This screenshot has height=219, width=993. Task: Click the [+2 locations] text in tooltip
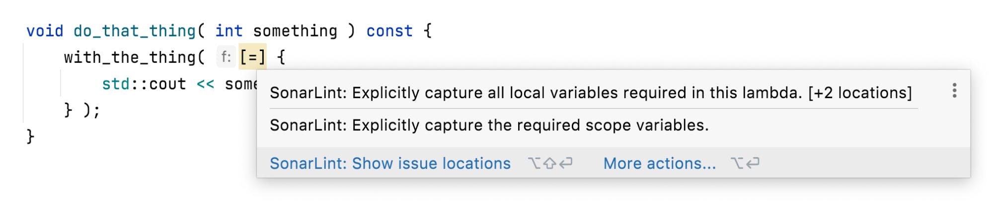point(860,93)
